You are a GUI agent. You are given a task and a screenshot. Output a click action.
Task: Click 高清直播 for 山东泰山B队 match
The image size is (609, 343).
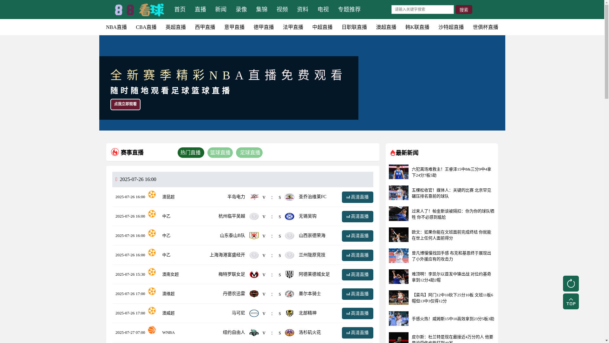[x=357, y=236]
